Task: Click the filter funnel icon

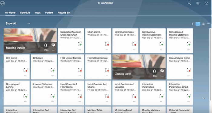Action: [x=193, y=24]
